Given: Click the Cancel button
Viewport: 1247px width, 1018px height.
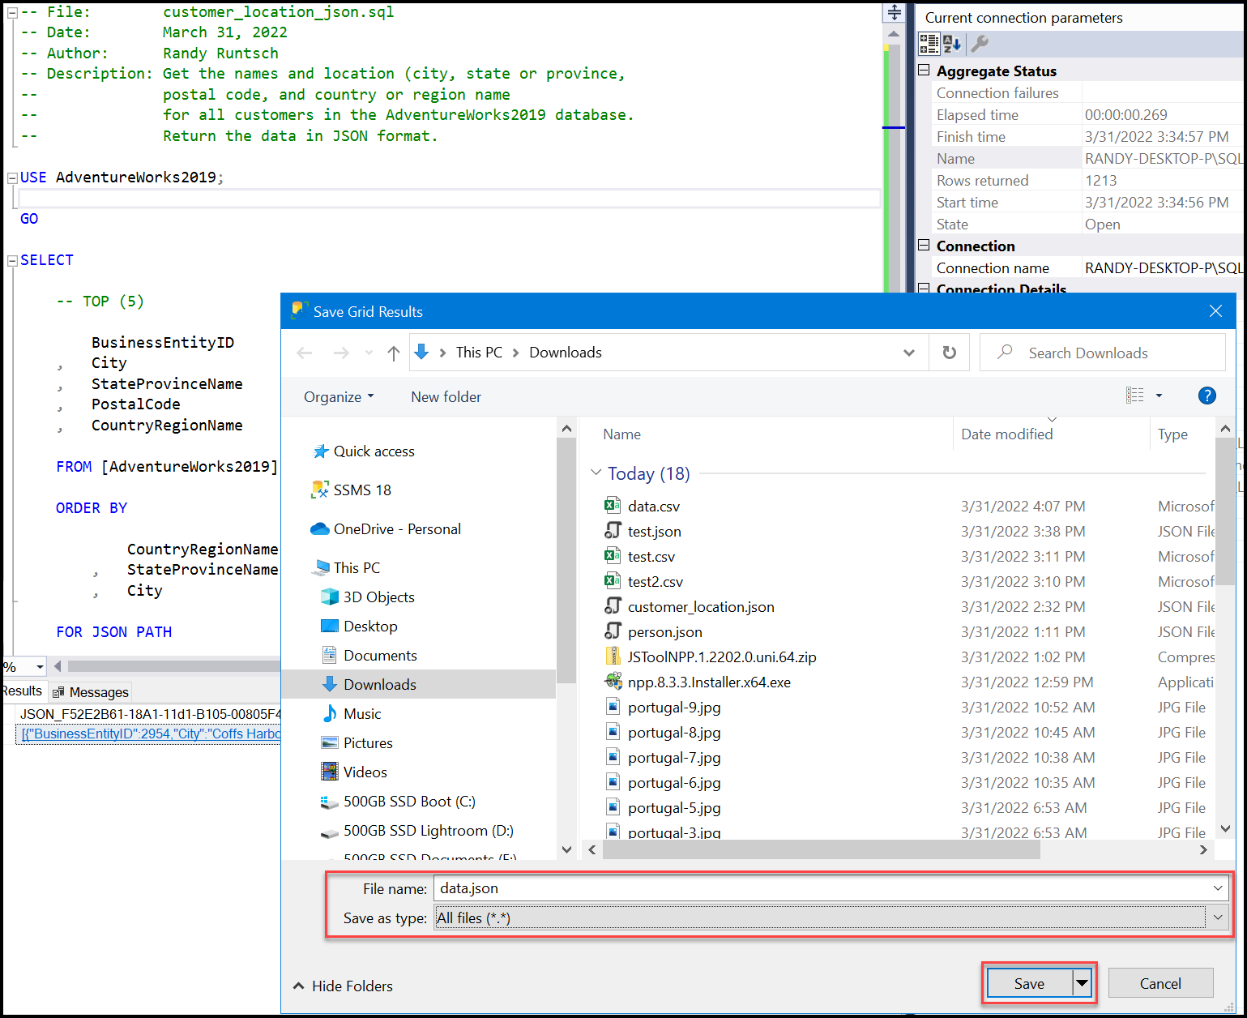Looking at the screenshot, I should pos(1159,983).
